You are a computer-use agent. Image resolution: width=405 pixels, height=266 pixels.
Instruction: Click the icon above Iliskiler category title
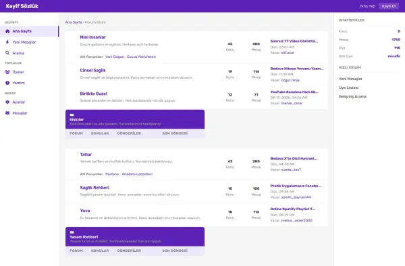click(x=72, y=115)
